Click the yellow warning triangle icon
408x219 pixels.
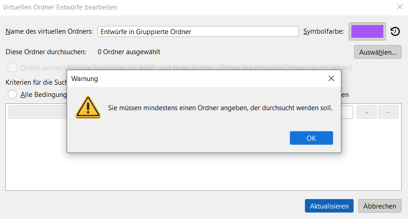pos(88,107)
